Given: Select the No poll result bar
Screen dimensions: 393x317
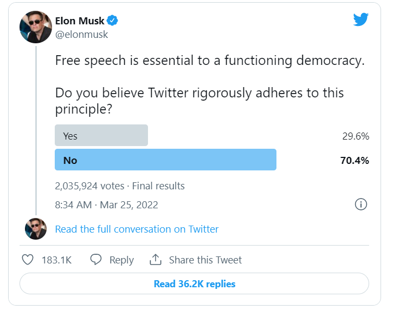Looking at the screenshot, I should (x=165, y=160).
